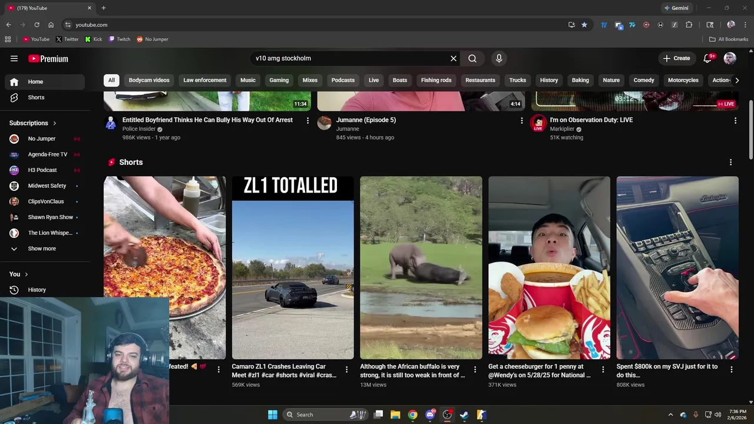
Task: Reload the page in Chrome
Action: click(x=37, y=25)
